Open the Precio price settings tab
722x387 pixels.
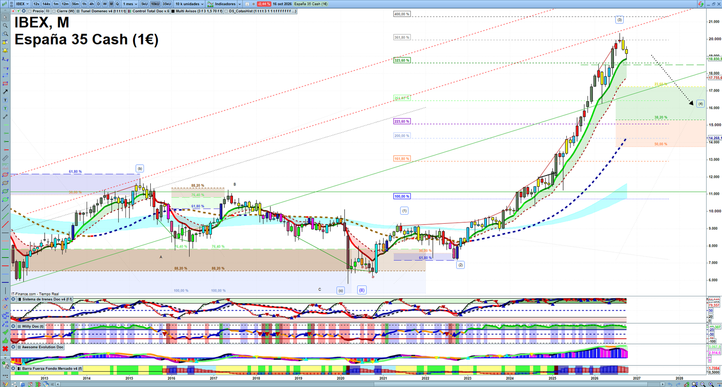(36, 11)
